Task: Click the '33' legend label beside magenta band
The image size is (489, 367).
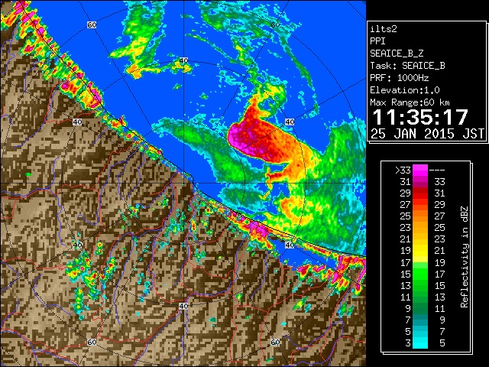Action: pos(439,182)
